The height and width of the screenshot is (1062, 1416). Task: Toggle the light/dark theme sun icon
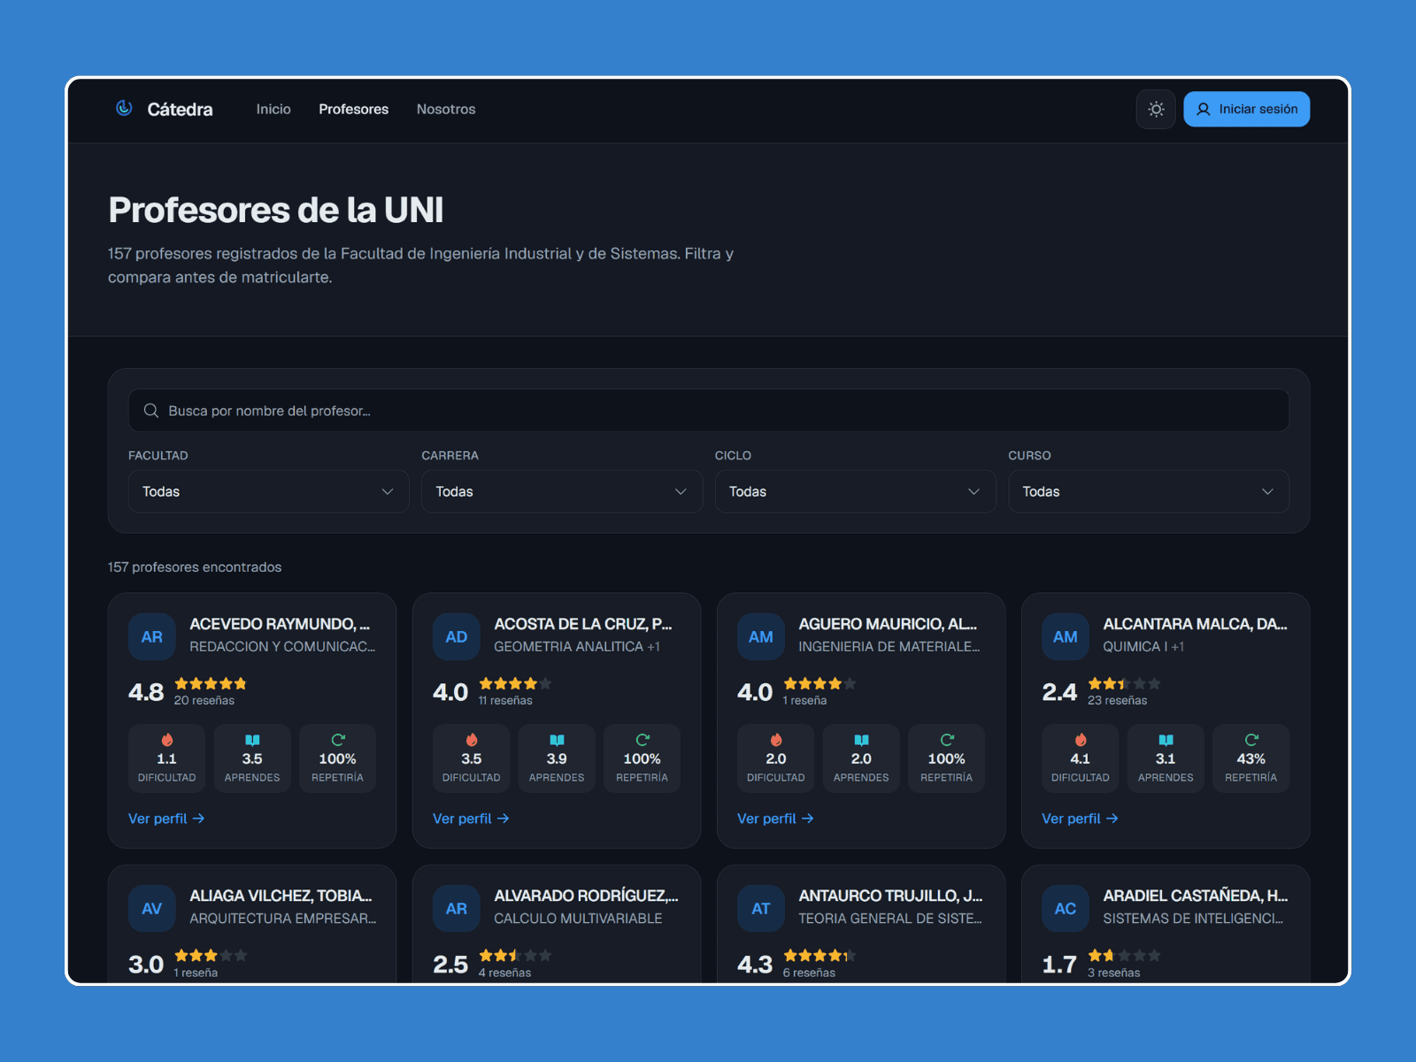pos(1156,109)
